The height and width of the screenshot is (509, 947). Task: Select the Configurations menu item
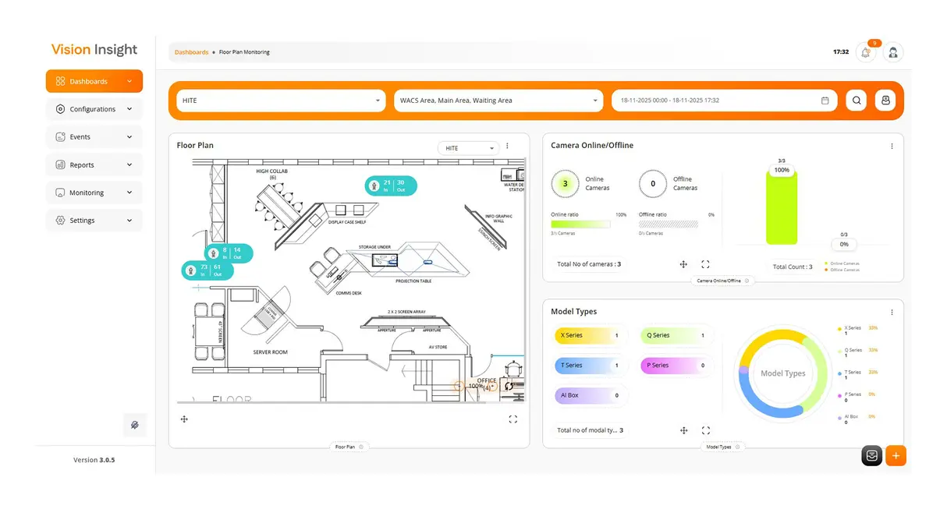tap(94, 109)
